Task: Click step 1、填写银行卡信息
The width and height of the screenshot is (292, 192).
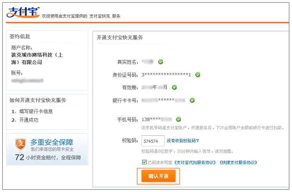Action: pyautogui.click(x=32, y=111)
